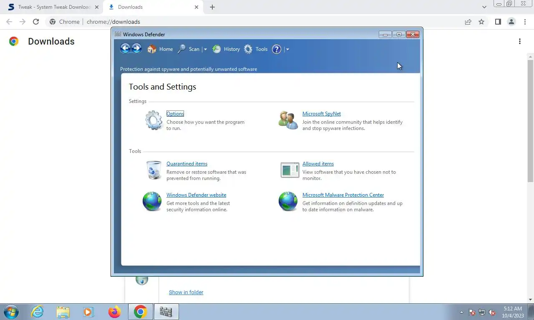Toggle Chrome side panel
Viewport: 534px width, 320px height.
(x=498, y=22)
